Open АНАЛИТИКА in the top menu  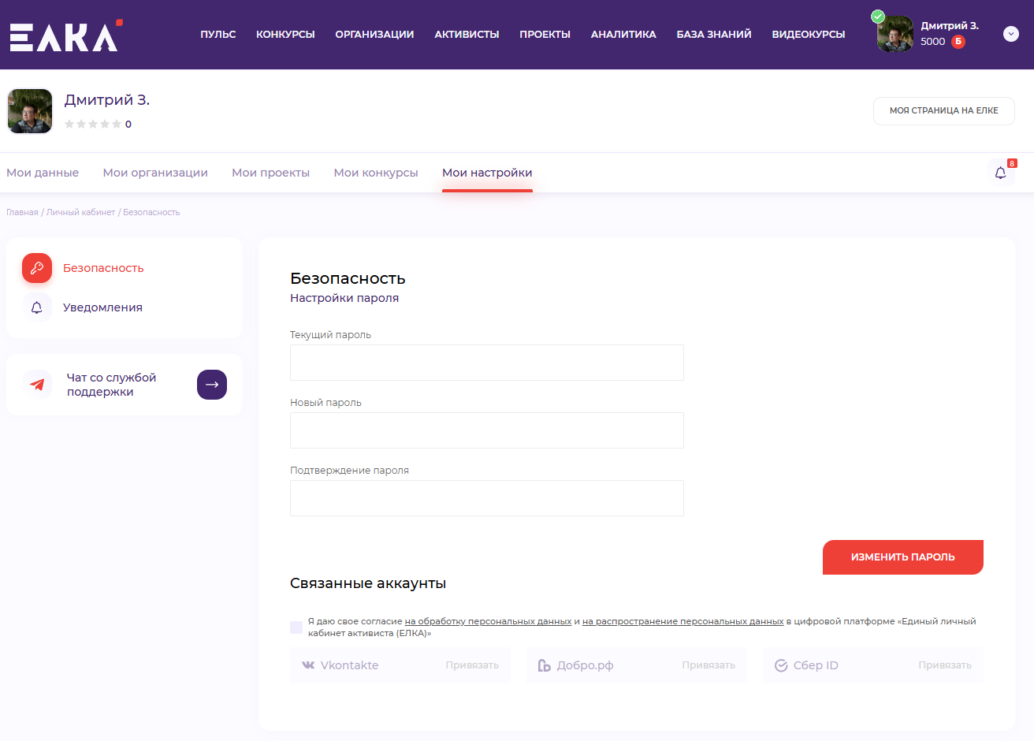point(623,35)
